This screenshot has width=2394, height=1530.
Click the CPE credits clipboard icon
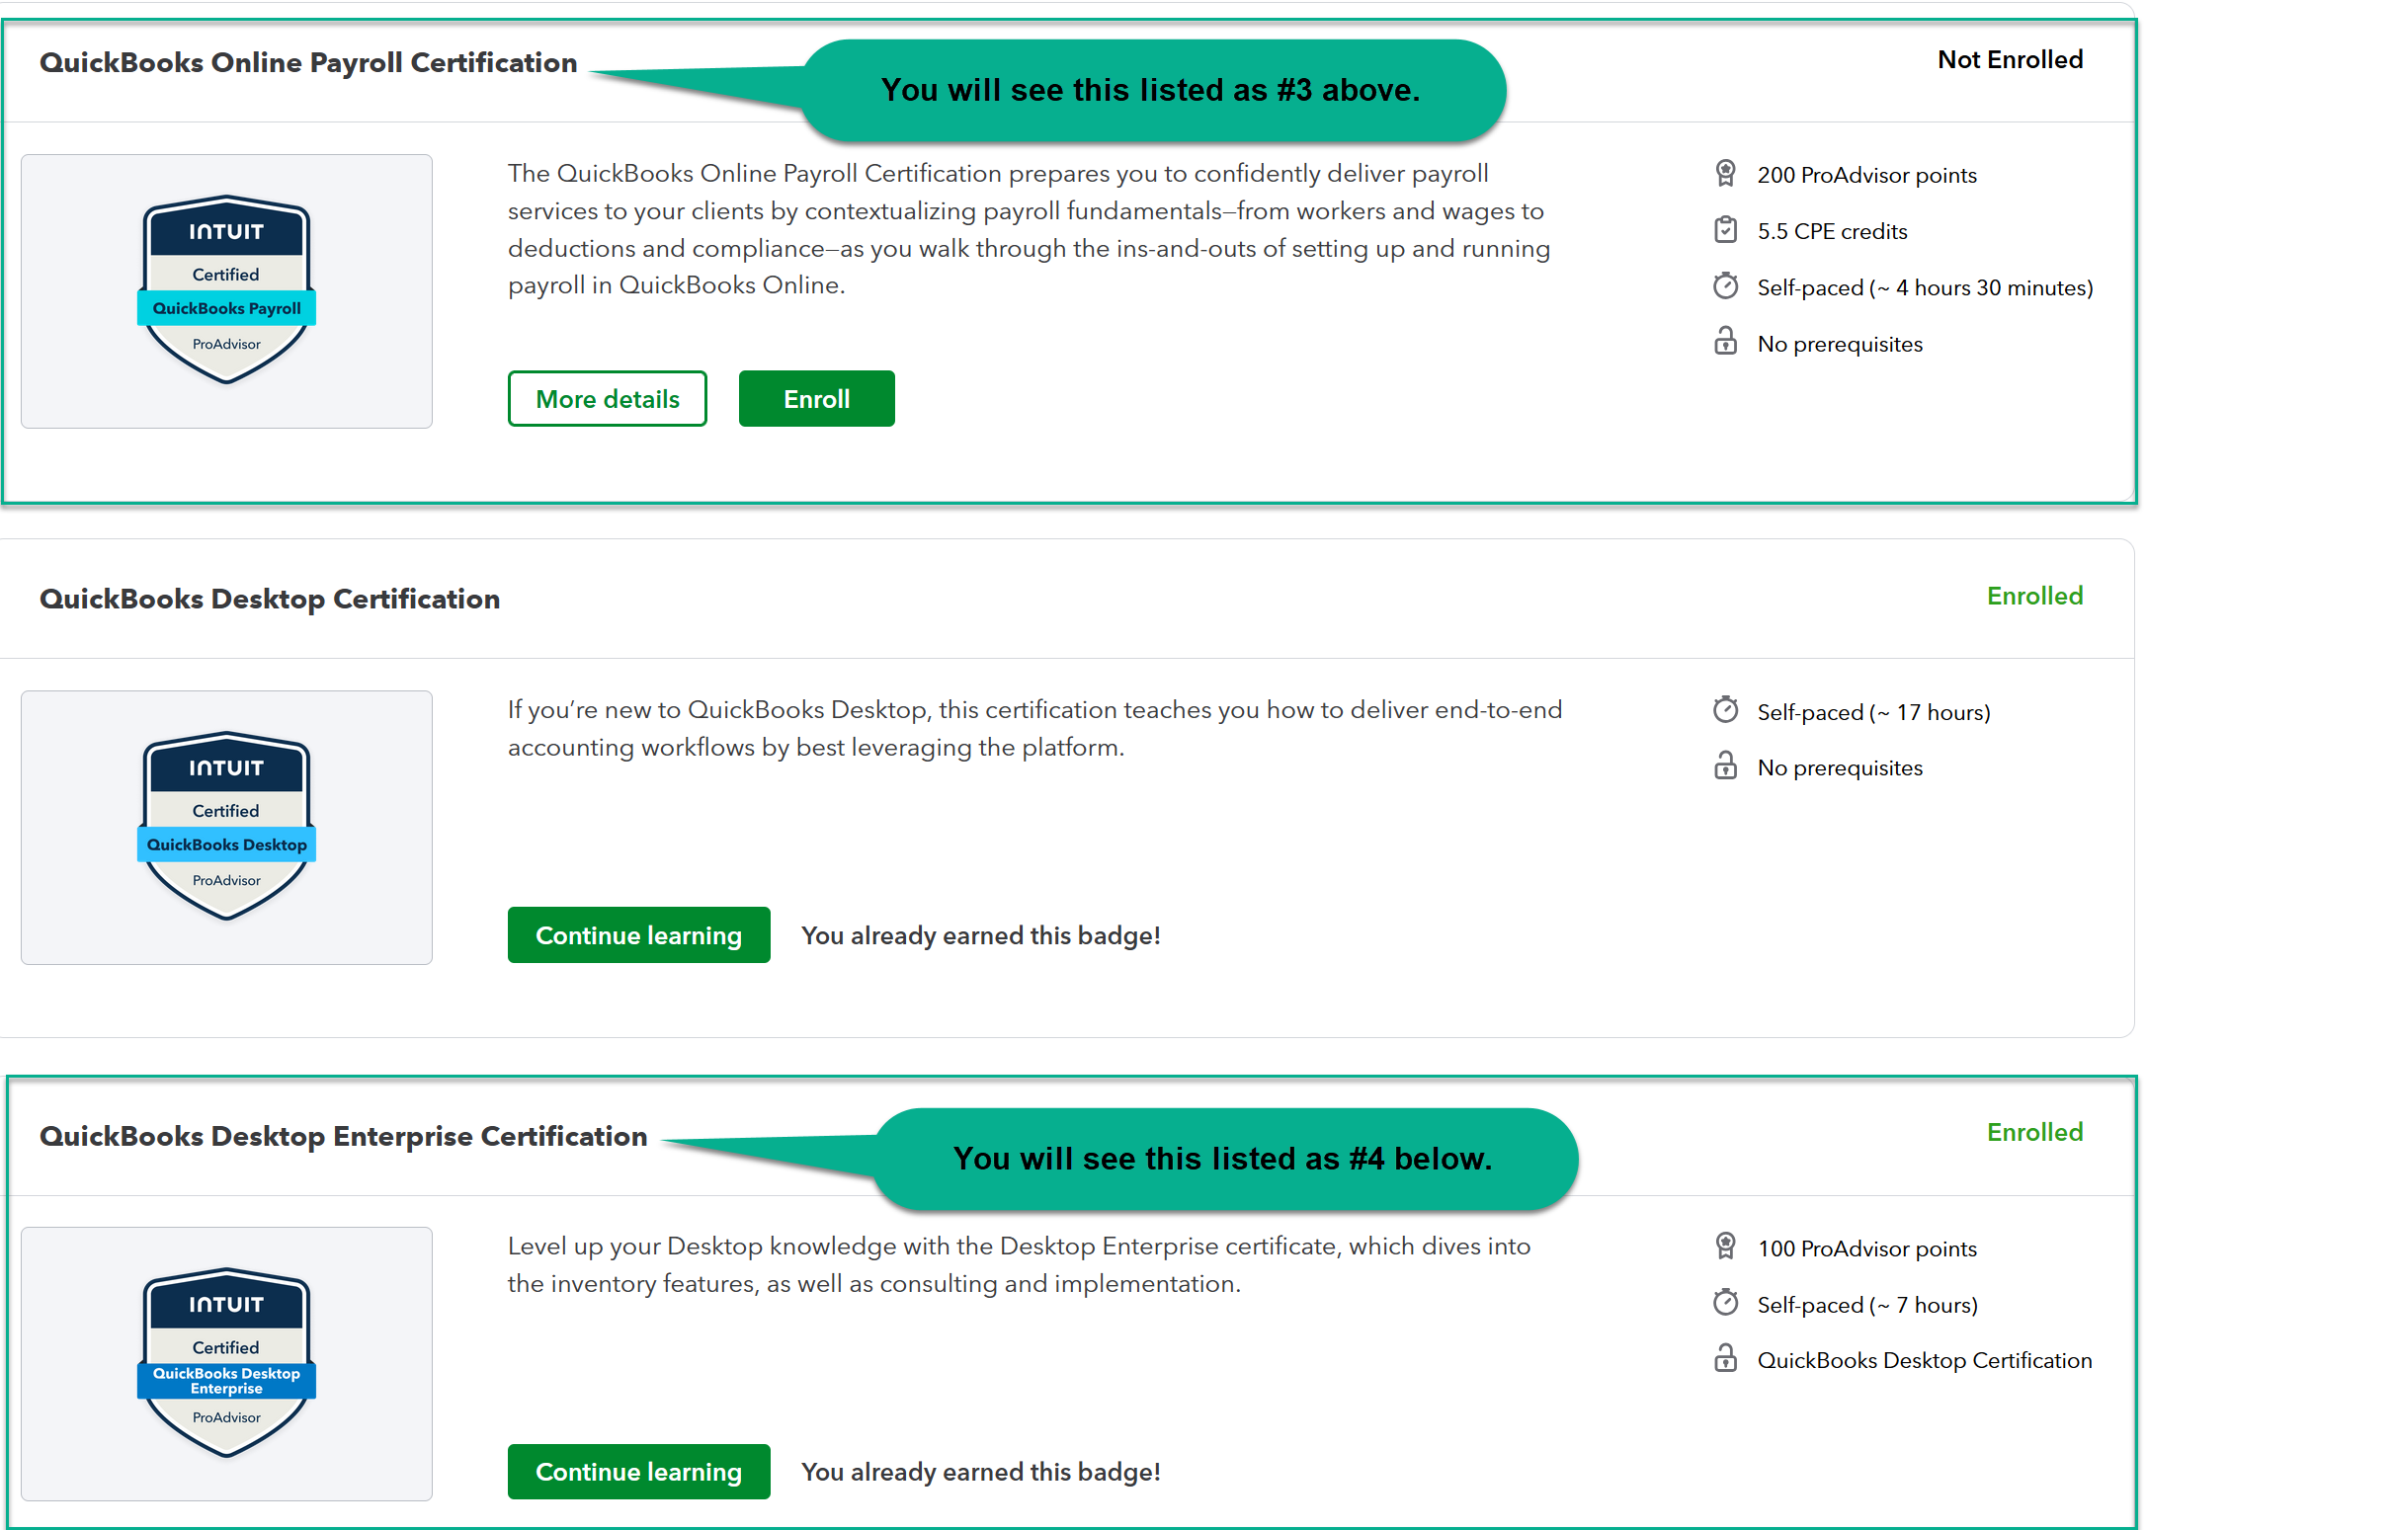coord(1725,231)
